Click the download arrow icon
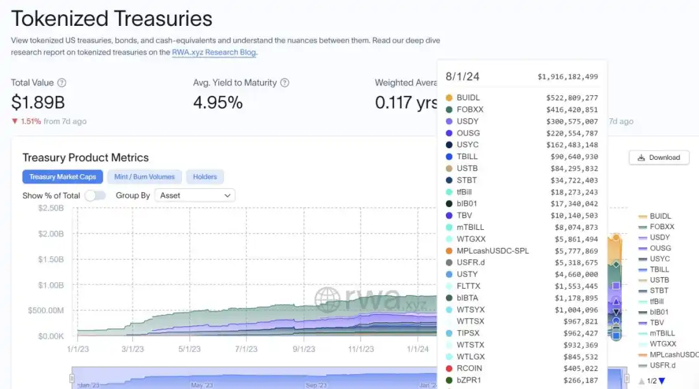Viewport: 699px width, 389px height. [x=641, y=157]
